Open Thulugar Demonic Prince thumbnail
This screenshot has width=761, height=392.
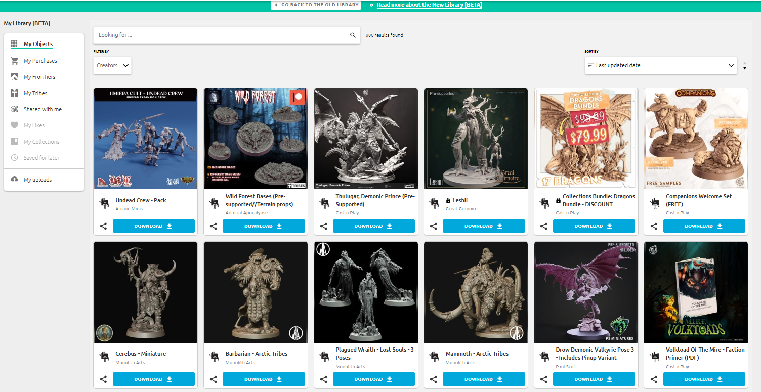point(366,138)
